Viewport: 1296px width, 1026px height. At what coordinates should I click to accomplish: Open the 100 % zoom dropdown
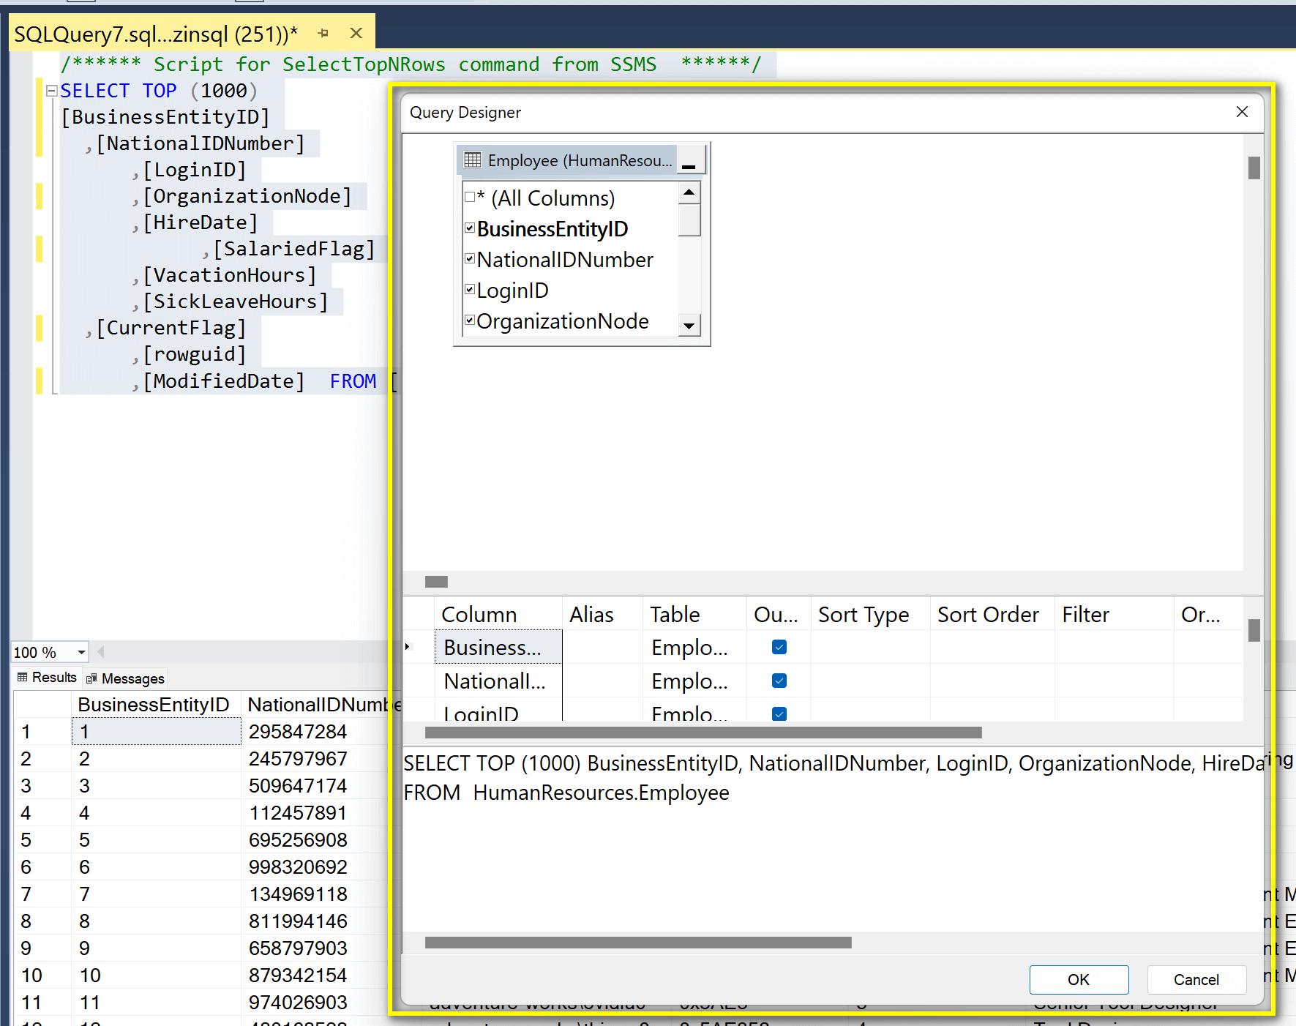pos(80,652)
